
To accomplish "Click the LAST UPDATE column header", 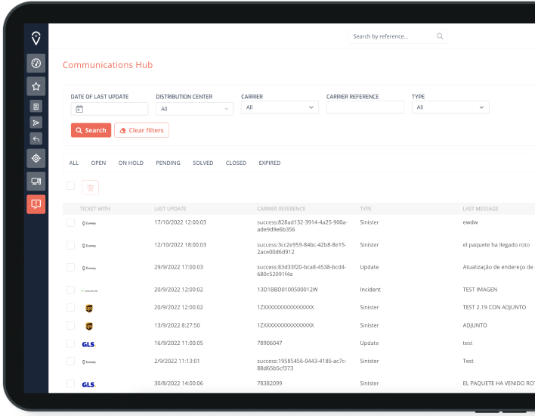I will click(170, 209).
